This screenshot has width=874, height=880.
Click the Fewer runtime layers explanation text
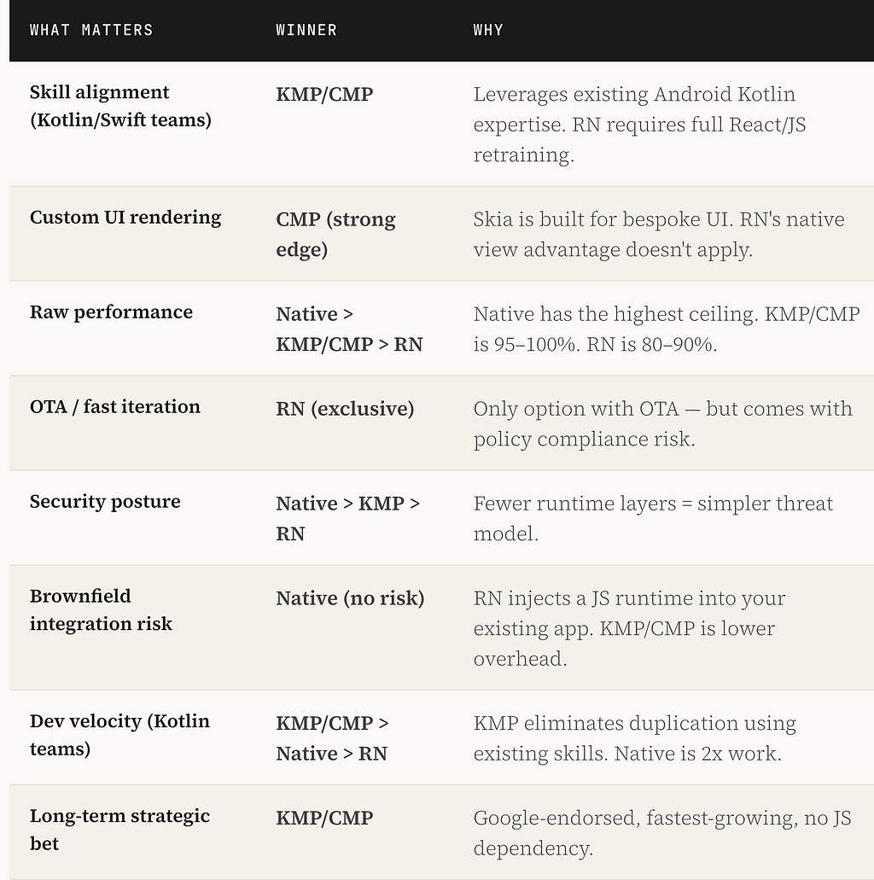(653, 519)
